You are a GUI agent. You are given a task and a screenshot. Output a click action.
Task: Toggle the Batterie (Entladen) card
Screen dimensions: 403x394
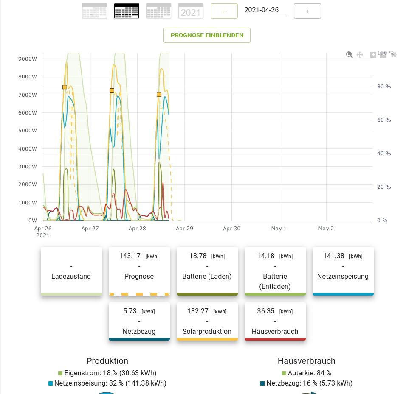(275, 271)
